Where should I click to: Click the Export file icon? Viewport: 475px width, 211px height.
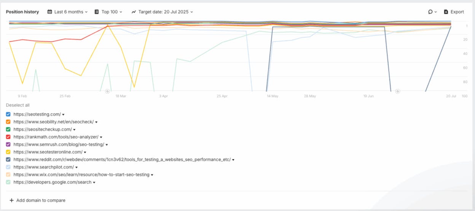point(446,12)
